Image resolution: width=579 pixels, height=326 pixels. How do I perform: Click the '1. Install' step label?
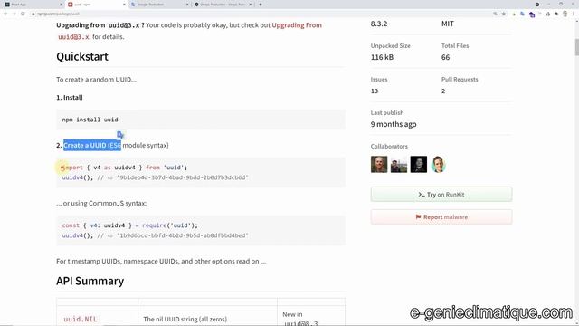tap(70, 98)
